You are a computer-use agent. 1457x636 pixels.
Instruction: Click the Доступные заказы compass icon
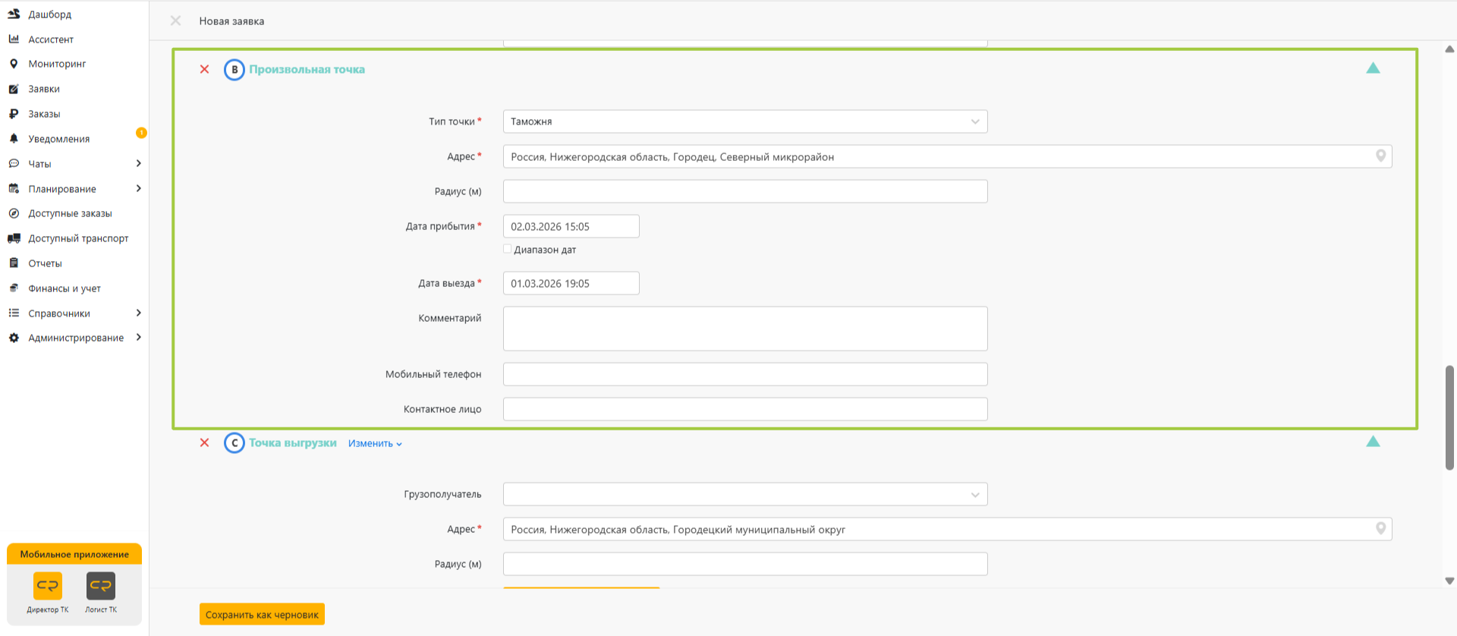tap(14, 213)
